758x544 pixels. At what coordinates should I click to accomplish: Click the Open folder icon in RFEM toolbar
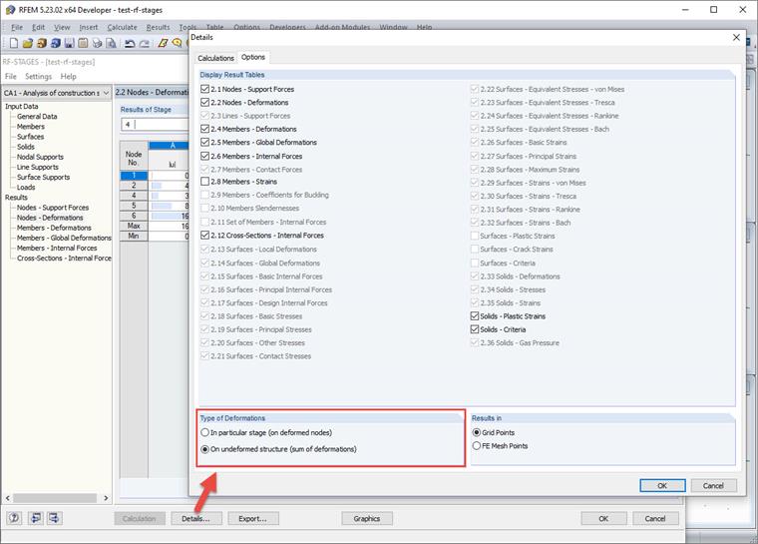tap(28, 43)
